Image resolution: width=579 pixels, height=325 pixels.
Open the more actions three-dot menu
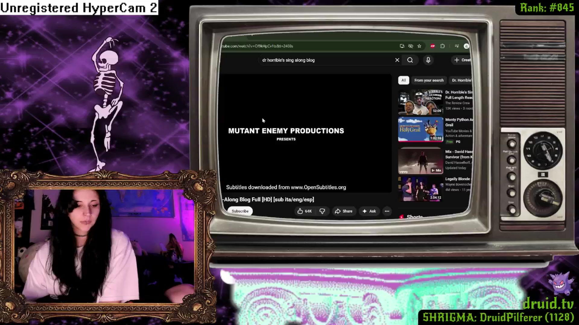(387, 211)
